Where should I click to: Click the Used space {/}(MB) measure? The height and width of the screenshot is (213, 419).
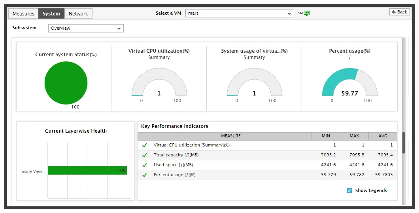coord(174,165)
